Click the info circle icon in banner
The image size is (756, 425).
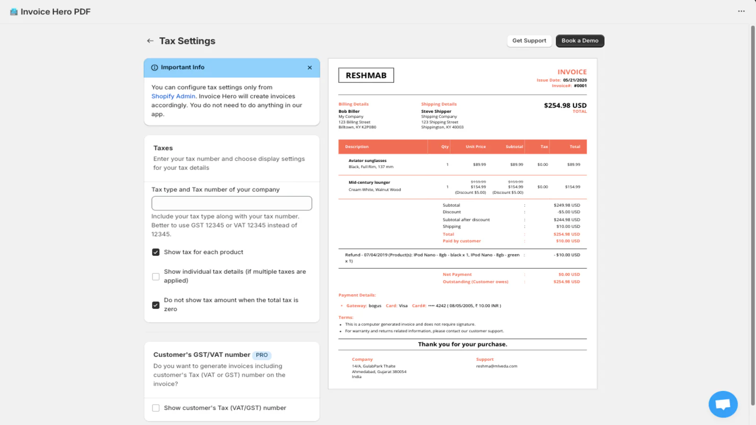click(x=155, y=68)
